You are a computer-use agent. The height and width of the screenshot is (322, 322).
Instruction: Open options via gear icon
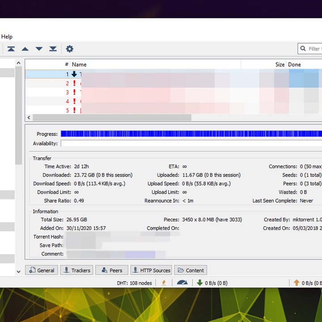click(x=70, y=49)
